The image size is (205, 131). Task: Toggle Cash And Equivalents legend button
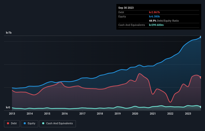click(x=57, y=124)
